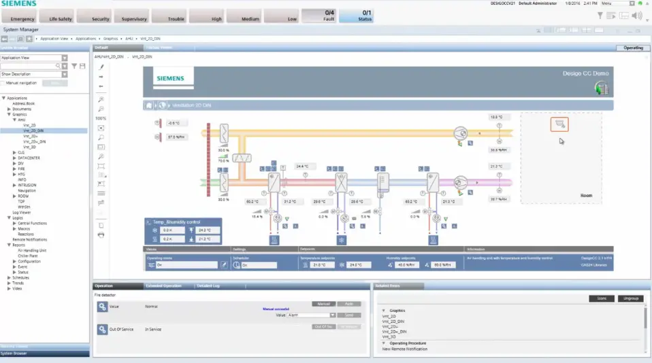
Task: Collapse the Applications tree node
Action: click(3, 98)
